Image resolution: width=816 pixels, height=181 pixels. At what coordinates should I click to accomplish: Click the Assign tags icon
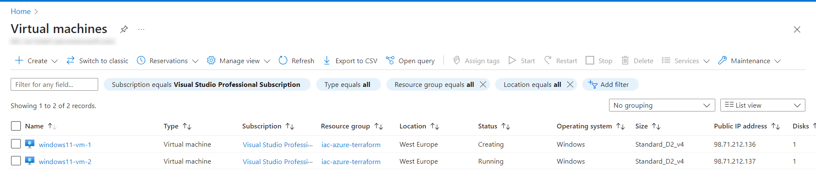click(x=456, y=60)
